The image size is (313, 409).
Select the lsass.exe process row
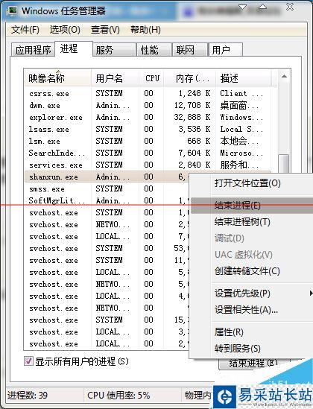pos(148,129)
